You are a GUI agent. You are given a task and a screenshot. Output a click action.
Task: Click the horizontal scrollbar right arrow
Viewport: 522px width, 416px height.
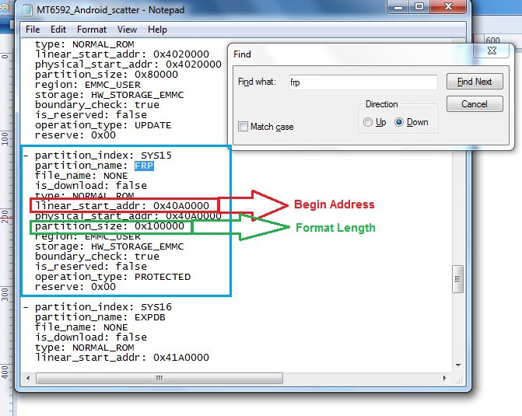(x=445, y=379)
